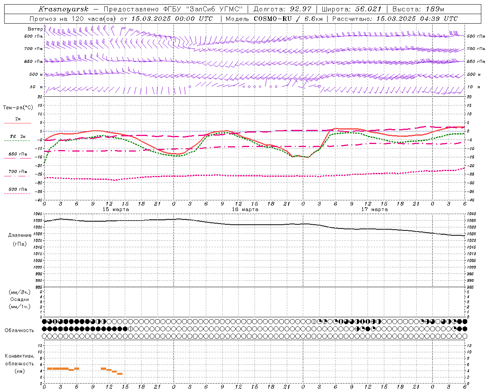Click the 'Высота: 189м' elevation text
Image resolution: width=487 pixels, height=390 pixels.
click(418, 9)
